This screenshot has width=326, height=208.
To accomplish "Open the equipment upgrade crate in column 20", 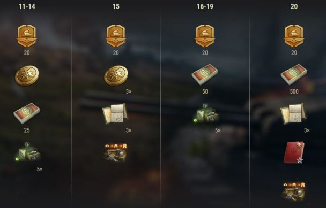I will coord(294,192).
